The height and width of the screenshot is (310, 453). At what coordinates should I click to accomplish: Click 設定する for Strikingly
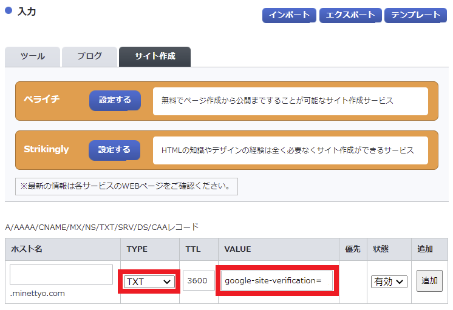point(114,150)
